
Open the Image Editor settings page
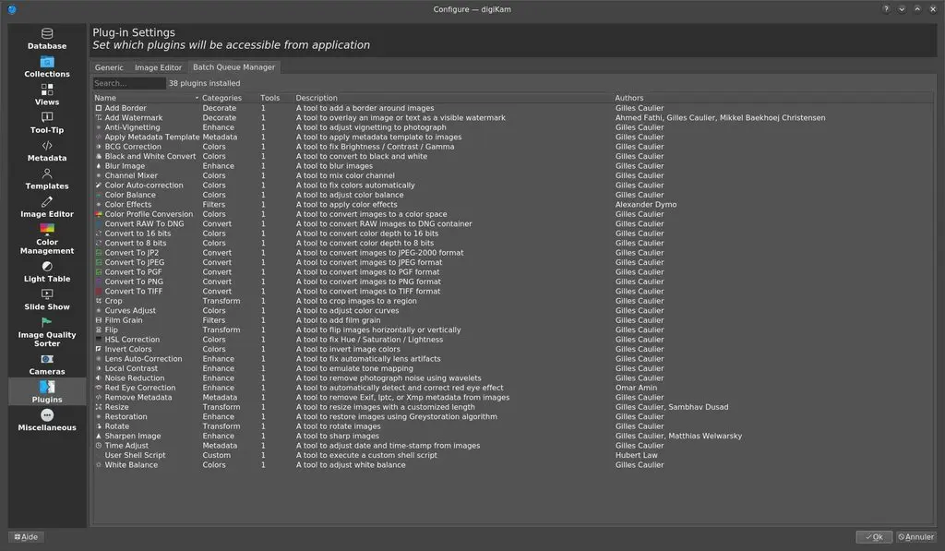click(x=46, y=209)
